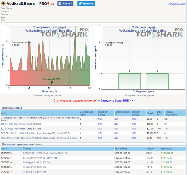The height and width of the screenshot is (175, 187).
Task: Open the Загрузить Super HUD link
Action: (x=117, y=100)
